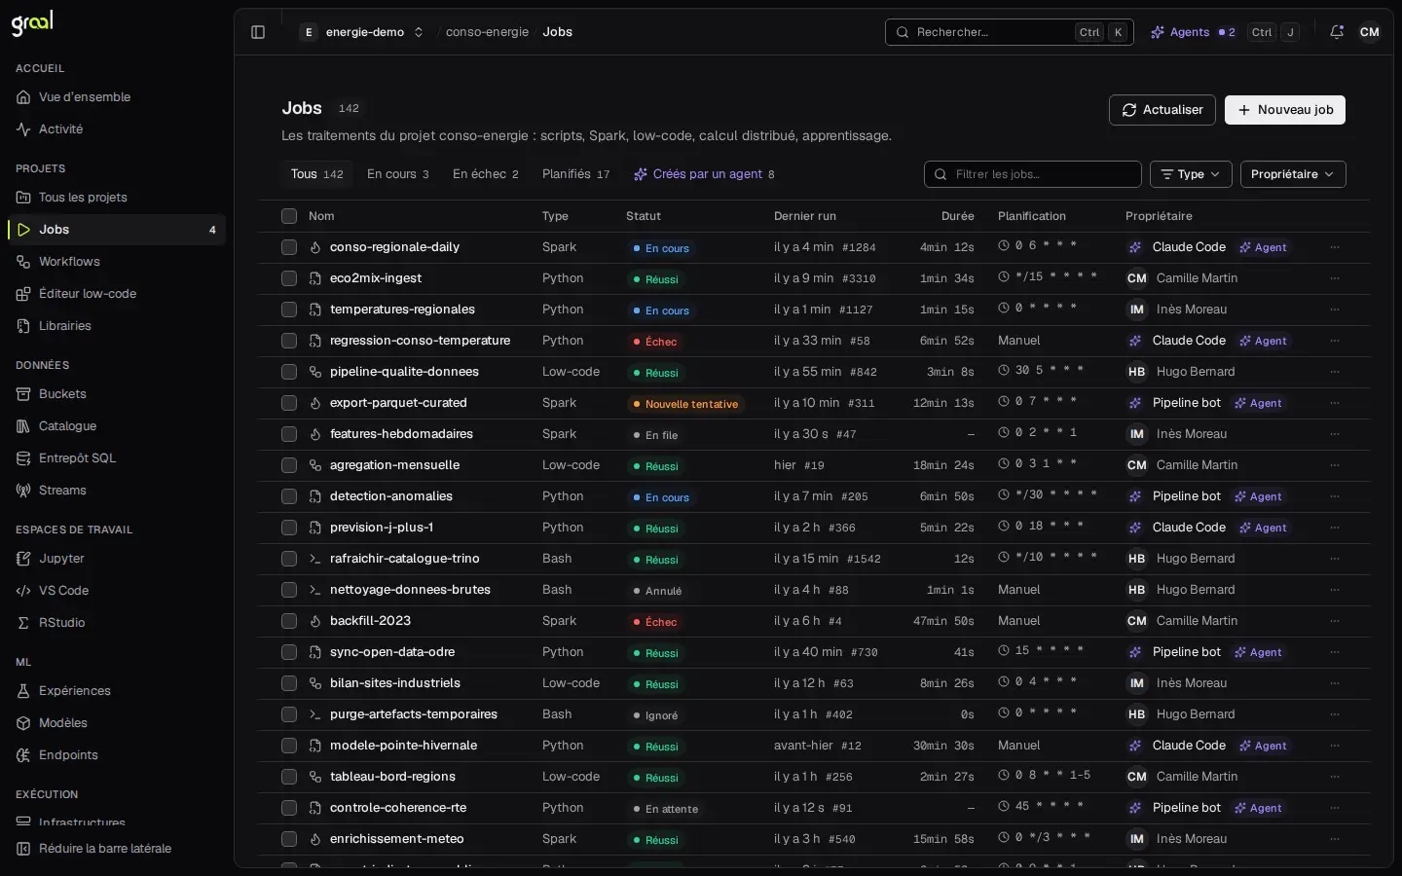Screen dimensions: 1402x876
Task: Select checkbox for eco2mix-ingest
Action: [289, 278]
